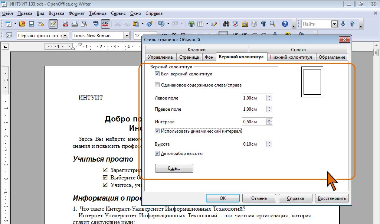Open the 'Файл' menu
The width and height of the screenshot is (380, 224).
[x=7, y=13]
